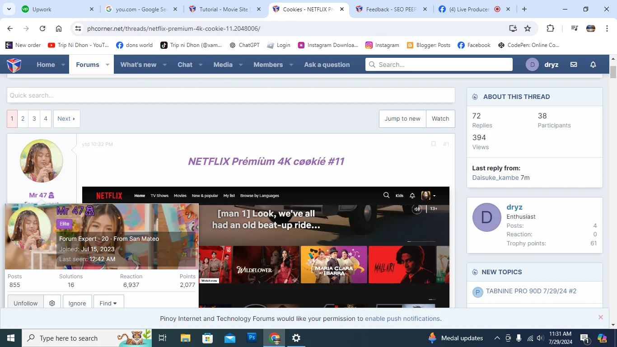The height and width of the screenshot is (347, 617).
Task: Switch to the Upwork tab
Action: click(x=58, y=9)
